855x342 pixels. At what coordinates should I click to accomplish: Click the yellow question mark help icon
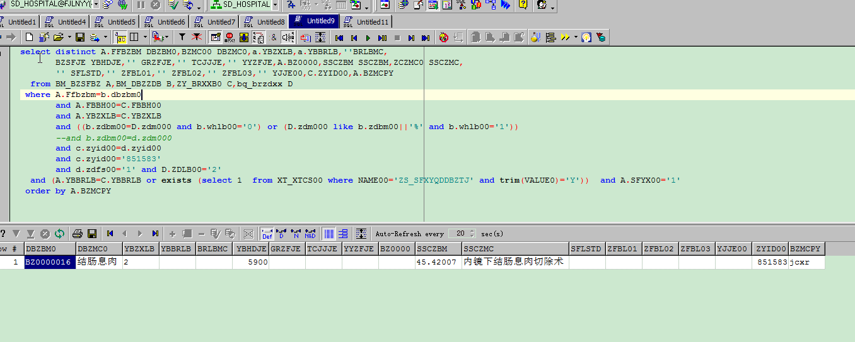pyautogui.click(x=523, y=5)
